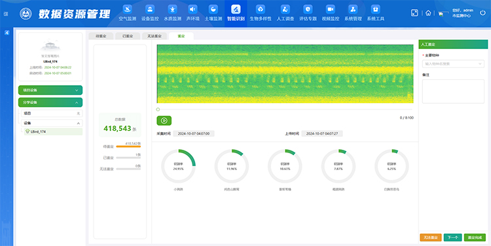Open the 设备监控 device monitoring module
This screenshot has height=246, width=491.
[150, 13]
